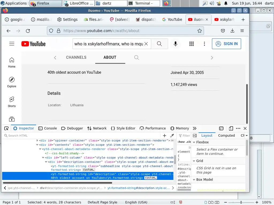Open the YouTube apps grid icon
The height and width of the screenshot is (205, 274).
(192, 44)
